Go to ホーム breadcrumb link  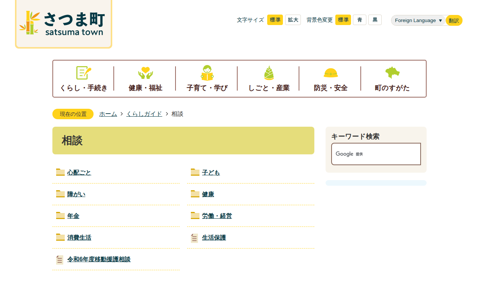(x=108, y=114)
